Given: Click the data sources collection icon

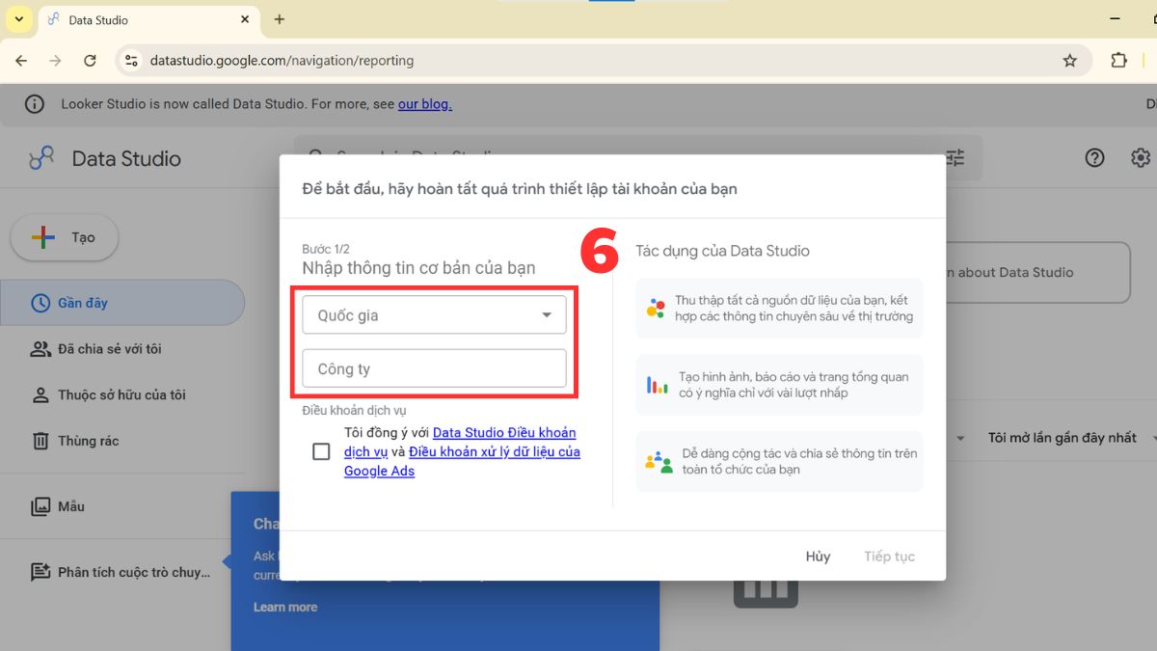Looking at the screenshot, I should coord(656,309).
